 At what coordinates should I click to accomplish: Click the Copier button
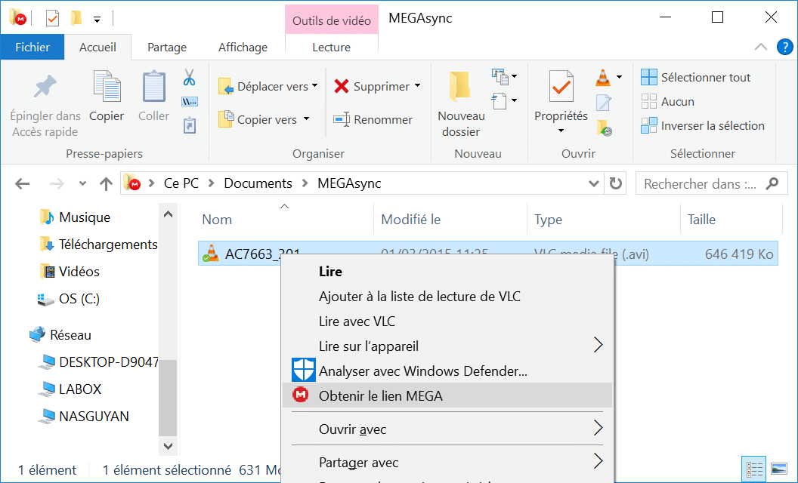coord(107,97)
